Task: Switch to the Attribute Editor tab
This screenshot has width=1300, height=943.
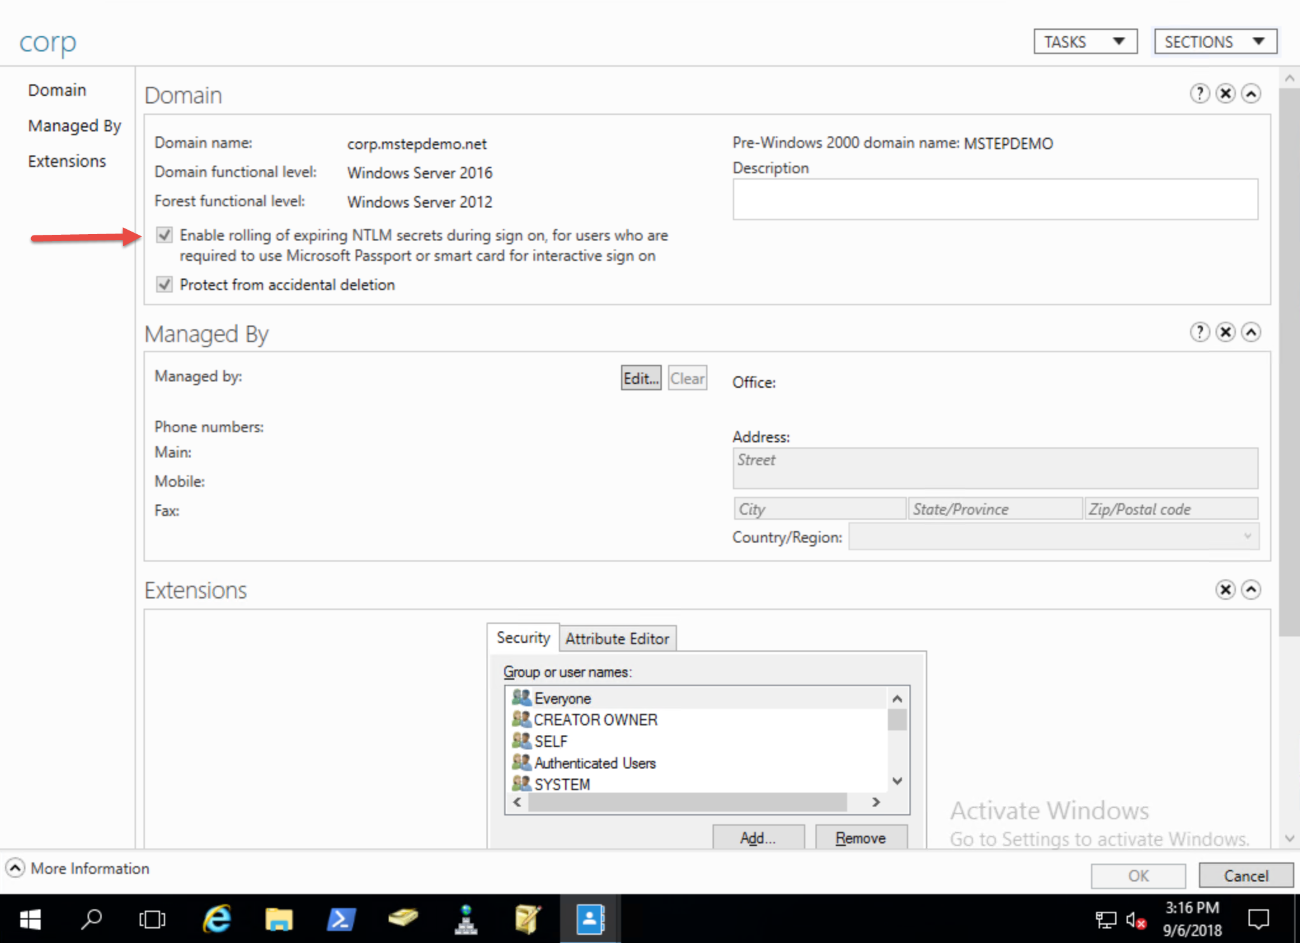Action: click(617, 638)
